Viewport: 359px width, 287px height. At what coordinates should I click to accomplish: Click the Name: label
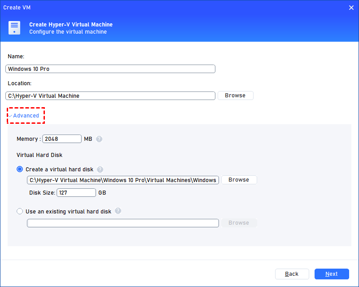pyautogui.click(x=16, y=57)
